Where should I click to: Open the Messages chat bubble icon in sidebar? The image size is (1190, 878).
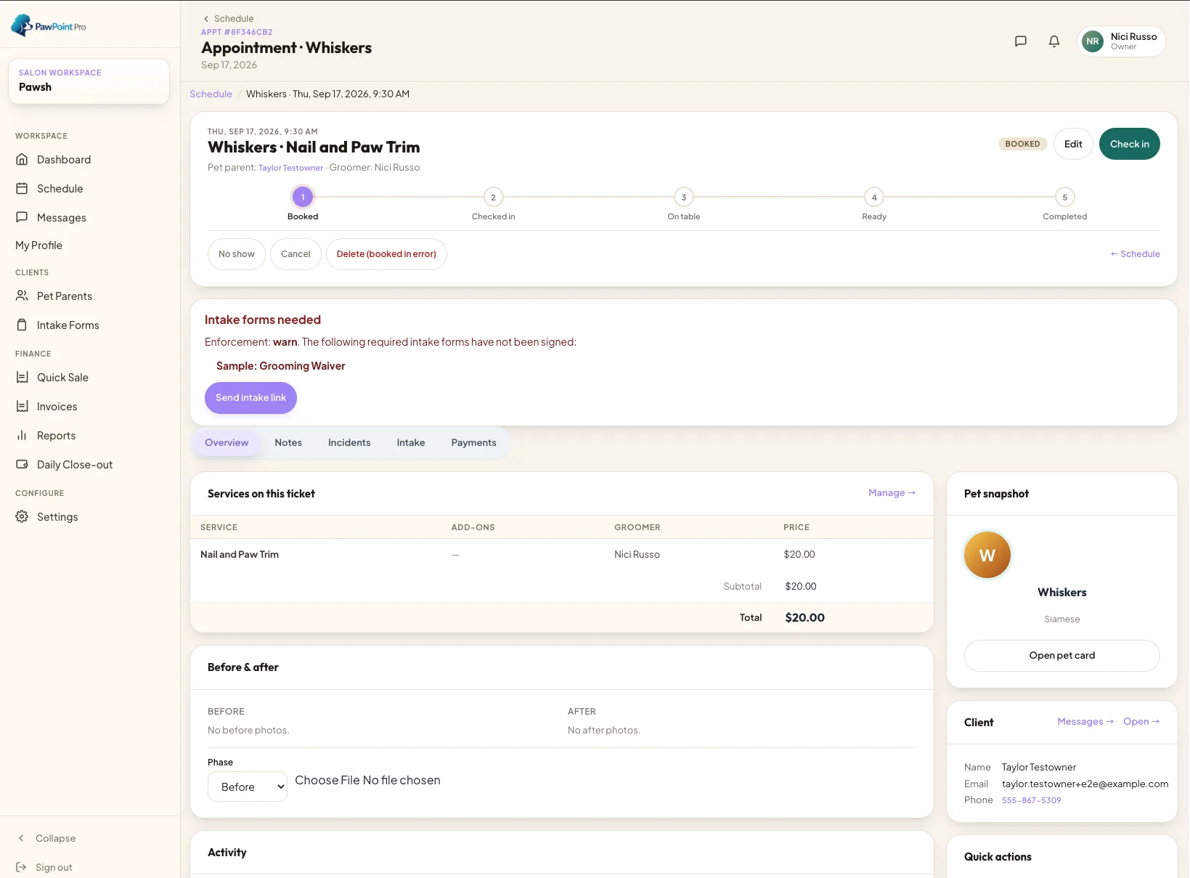22,217
